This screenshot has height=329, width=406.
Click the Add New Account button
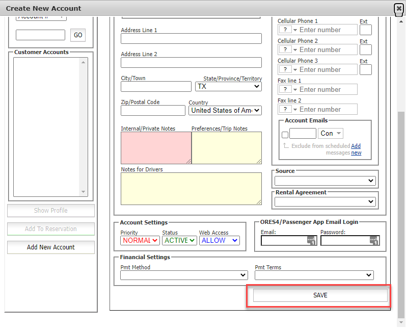pos(51,247)
